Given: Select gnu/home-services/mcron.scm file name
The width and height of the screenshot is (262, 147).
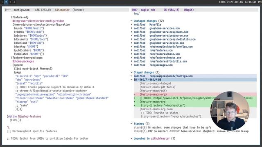Looking at the screenshot, I should [x=169, y=36].
